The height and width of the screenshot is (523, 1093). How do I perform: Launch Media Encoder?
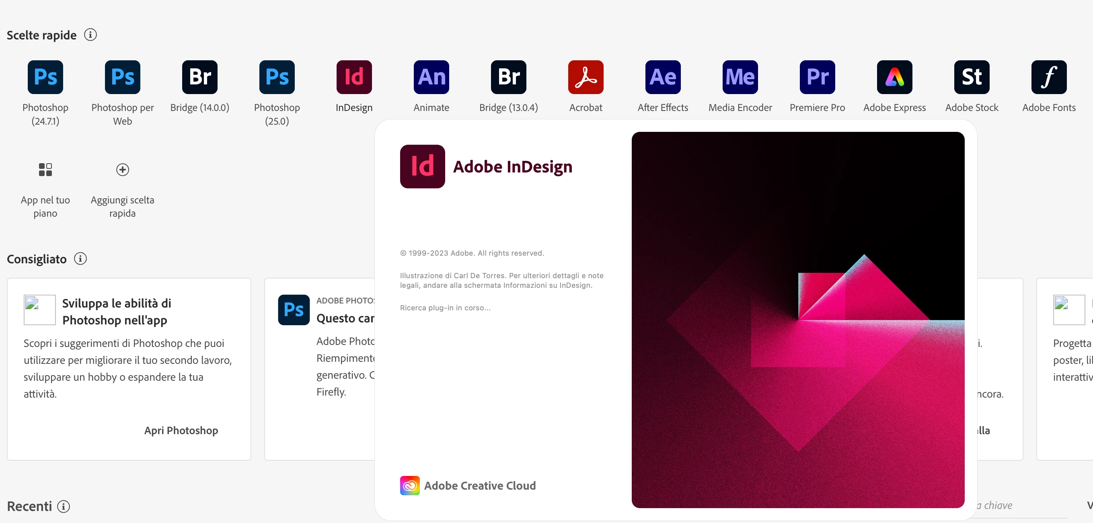coord(740,77)
